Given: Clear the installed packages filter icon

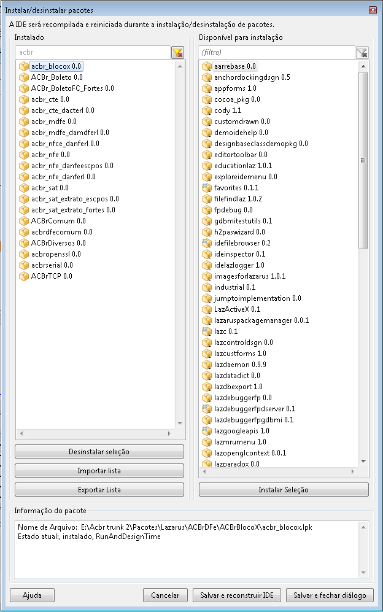Looking at the screenshot, I should click(177, 52).
